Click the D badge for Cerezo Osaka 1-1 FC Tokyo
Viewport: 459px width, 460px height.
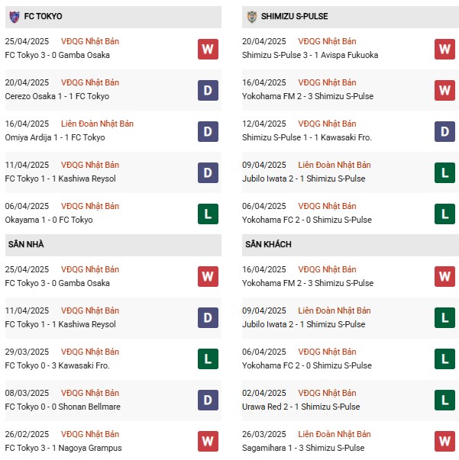[x=208, y=91]
